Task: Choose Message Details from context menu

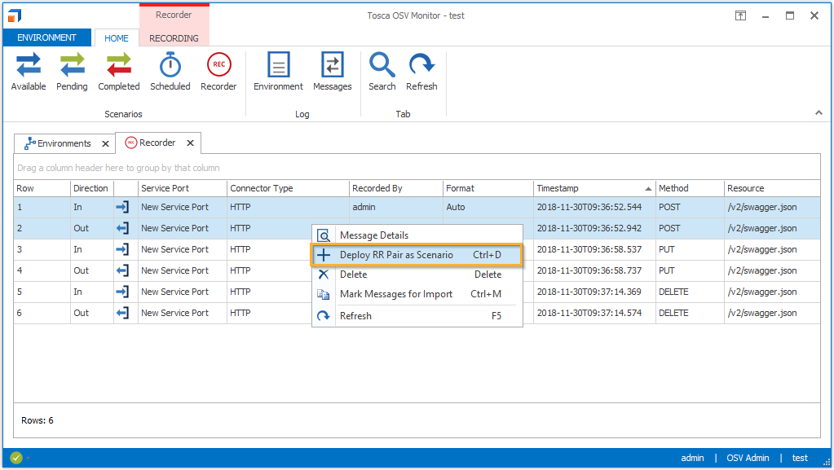Action: (x=374, y=235)
